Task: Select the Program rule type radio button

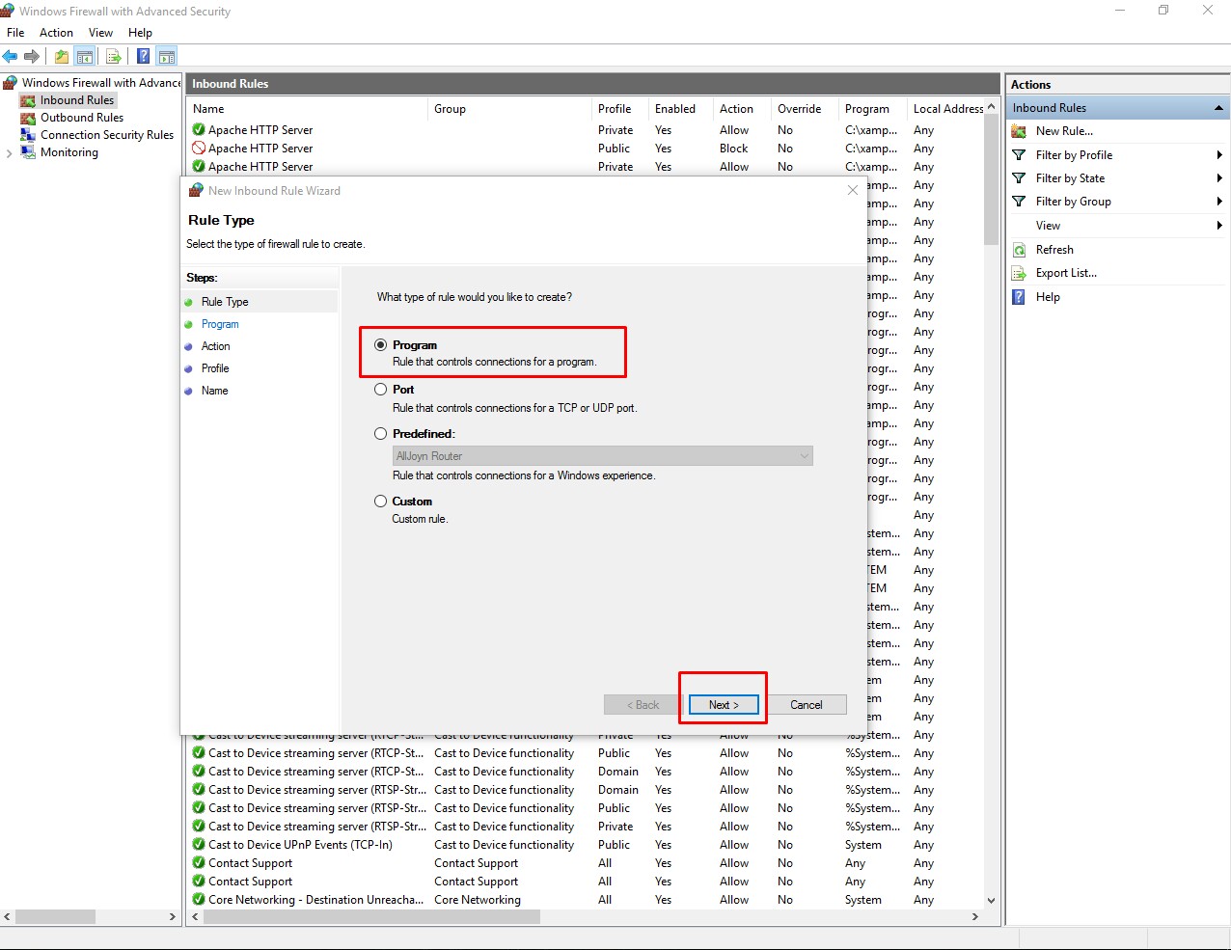Action: coord(381,344)
